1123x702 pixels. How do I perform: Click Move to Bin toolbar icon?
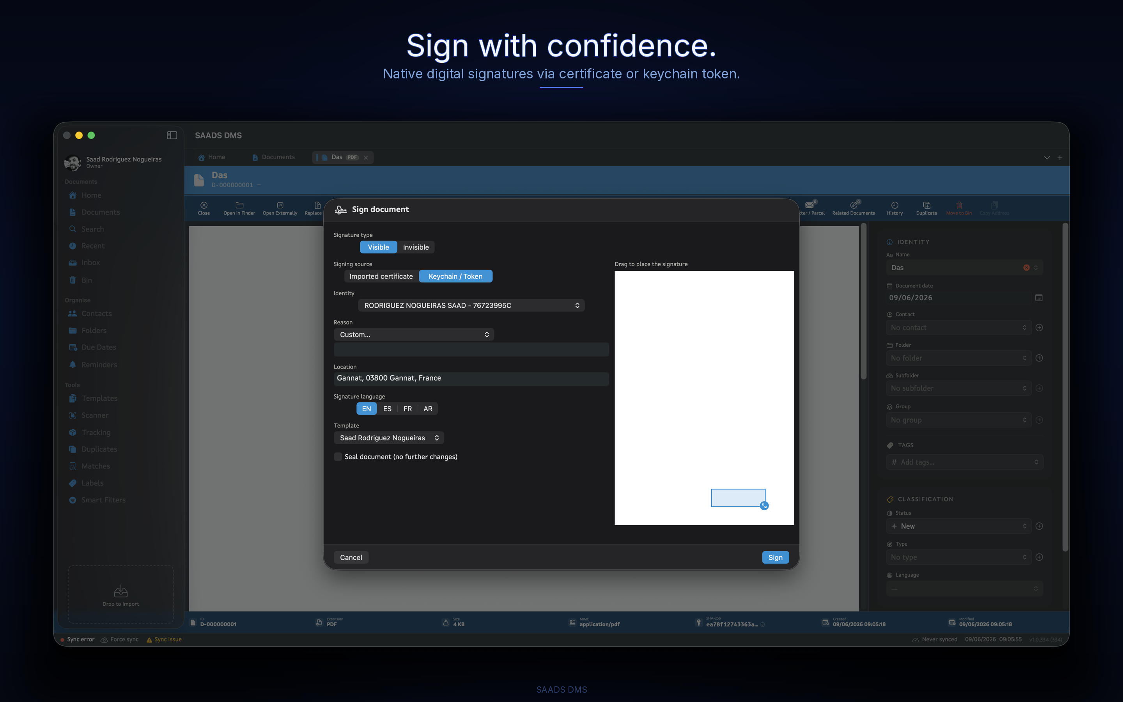click(x=959, y=208)
